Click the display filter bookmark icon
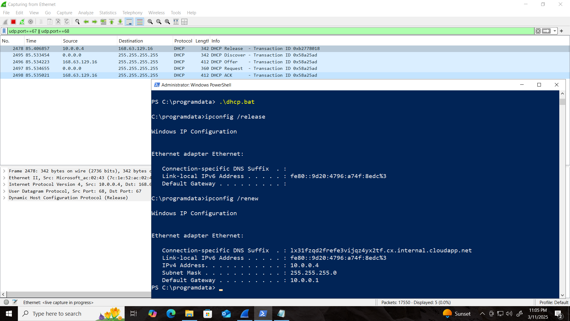The height and width of the screenshot is (321, 570). point(4,31)
